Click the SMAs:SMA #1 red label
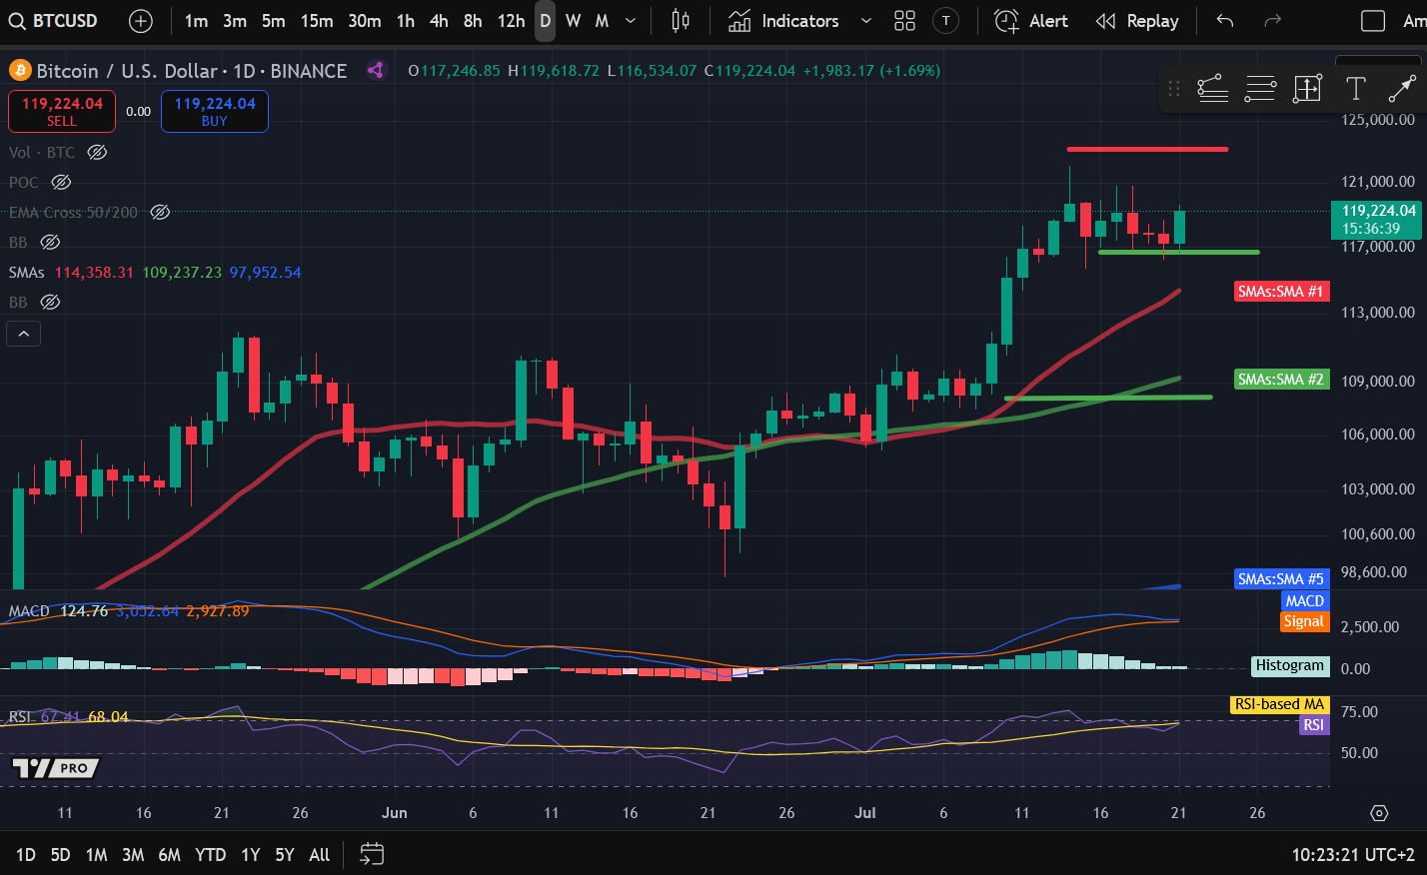Screen dimensions: 1427x875 click(1280, 292)
